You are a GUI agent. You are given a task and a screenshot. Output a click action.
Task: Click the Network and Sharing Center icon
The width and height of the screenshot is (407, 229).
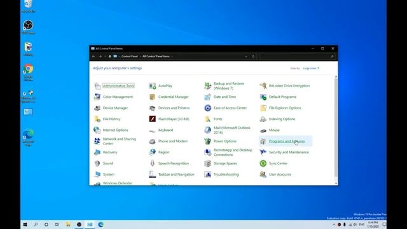pos(97,141)
